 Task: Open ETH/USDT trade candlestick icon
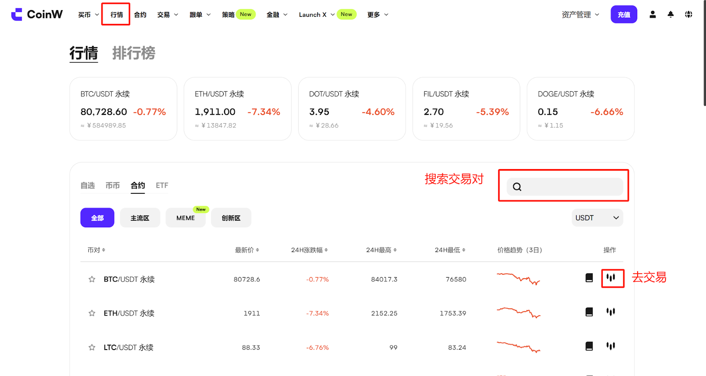611,312
